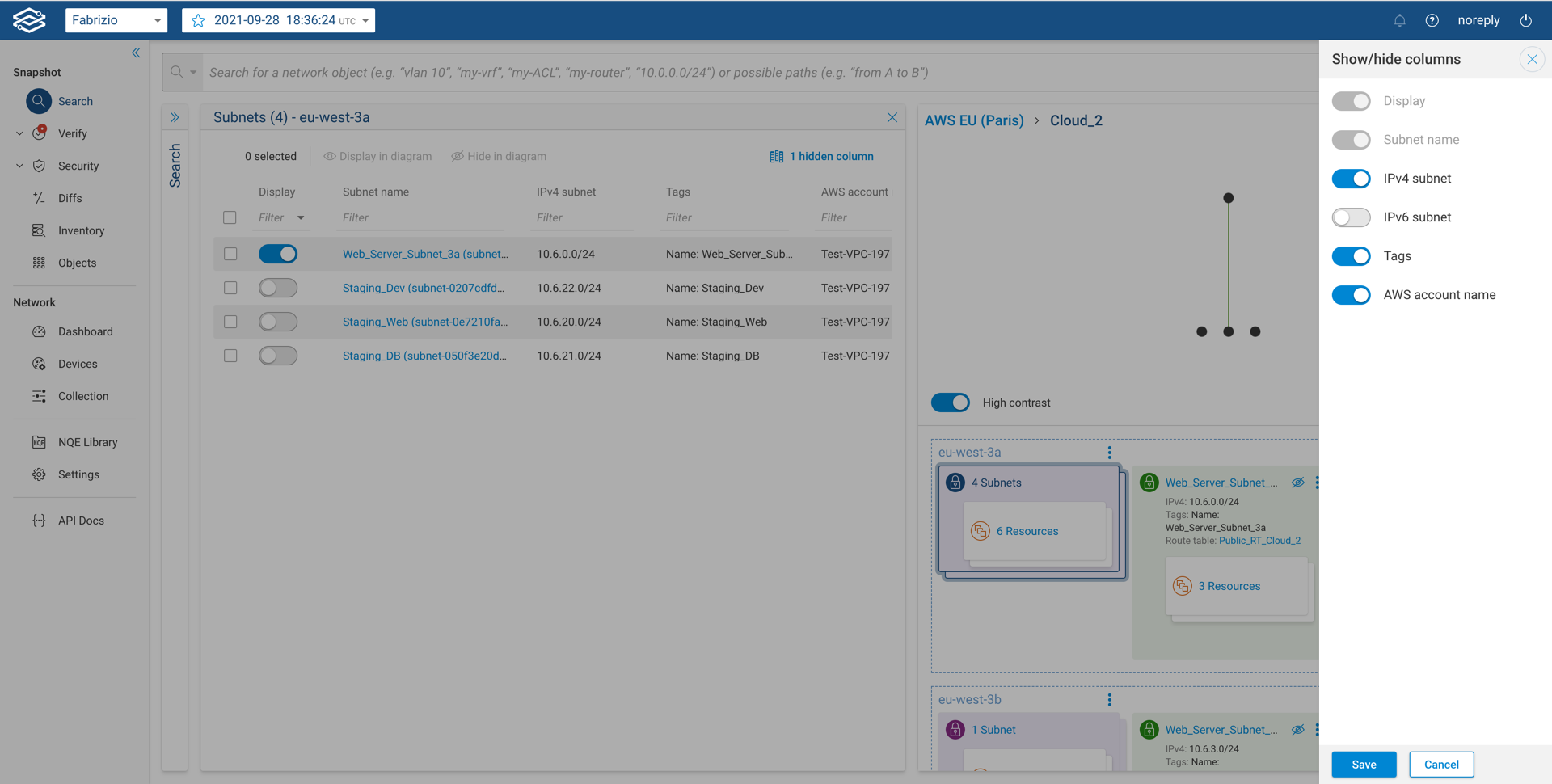Click the notifications bell icon
1552x784 pixels.
coord(1399,20)
